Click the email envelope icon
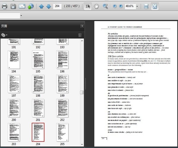The width and height of the screenshot is (178, 148). [22, 6]
